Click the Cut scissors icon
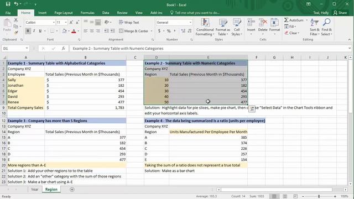Image resolution: width=354 pixels, height=199 pixels. [15, 20]
